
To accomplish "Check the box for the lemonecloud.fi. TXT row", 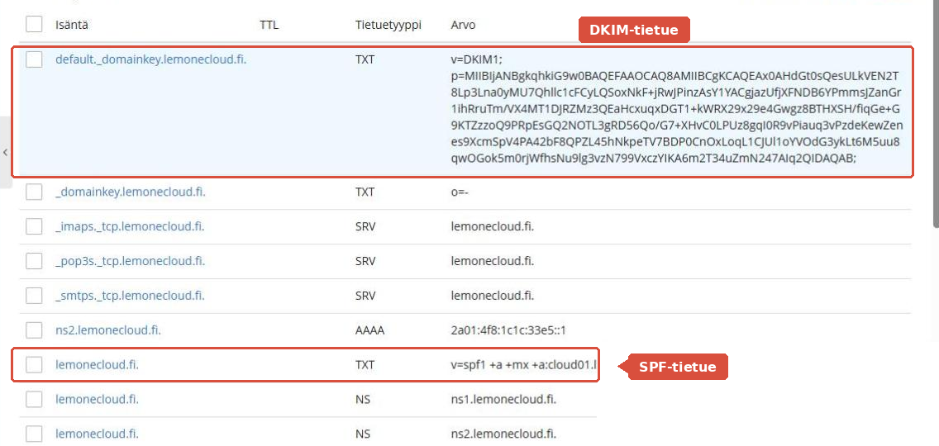I will click(34, 364).
